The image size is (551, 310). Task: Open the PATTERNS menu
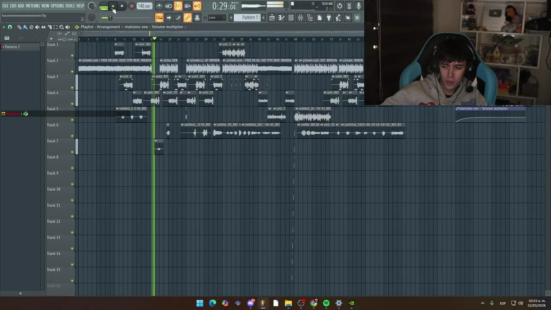pyautogui.click(x=33, y=6)
